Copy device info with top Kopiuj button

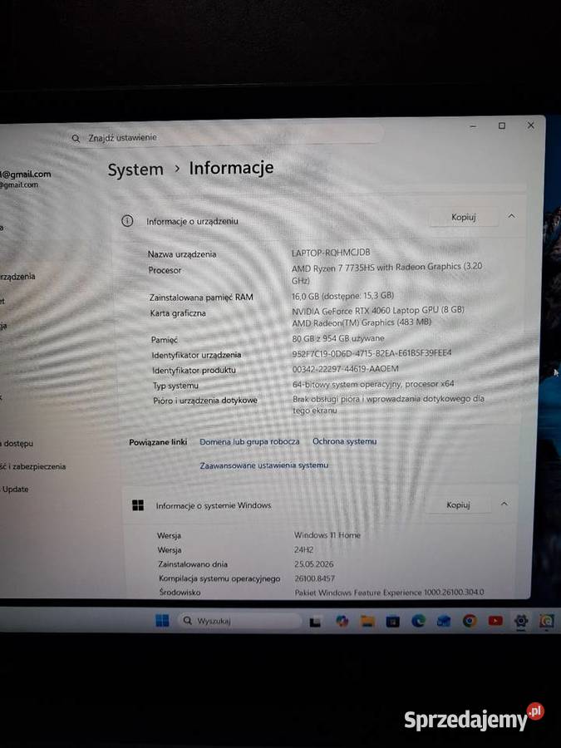[464, 217]
